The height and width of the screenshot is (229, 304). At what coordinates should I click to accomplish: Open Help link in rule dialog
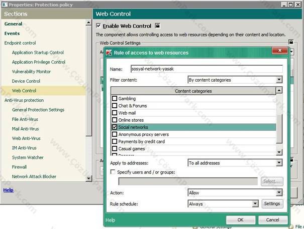111,220
